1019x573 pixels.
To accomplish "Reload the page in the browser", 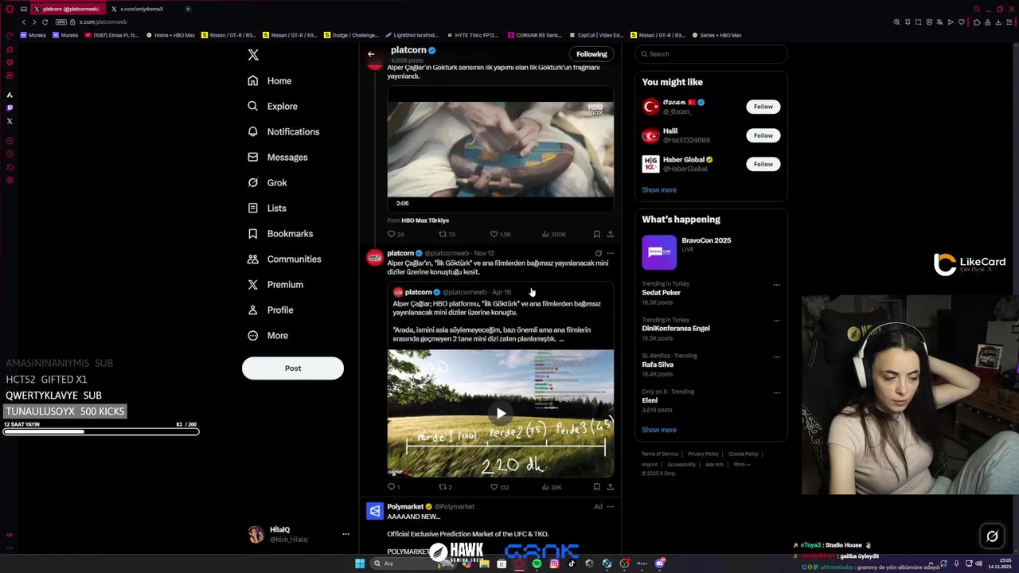I will tap(45, 22).
